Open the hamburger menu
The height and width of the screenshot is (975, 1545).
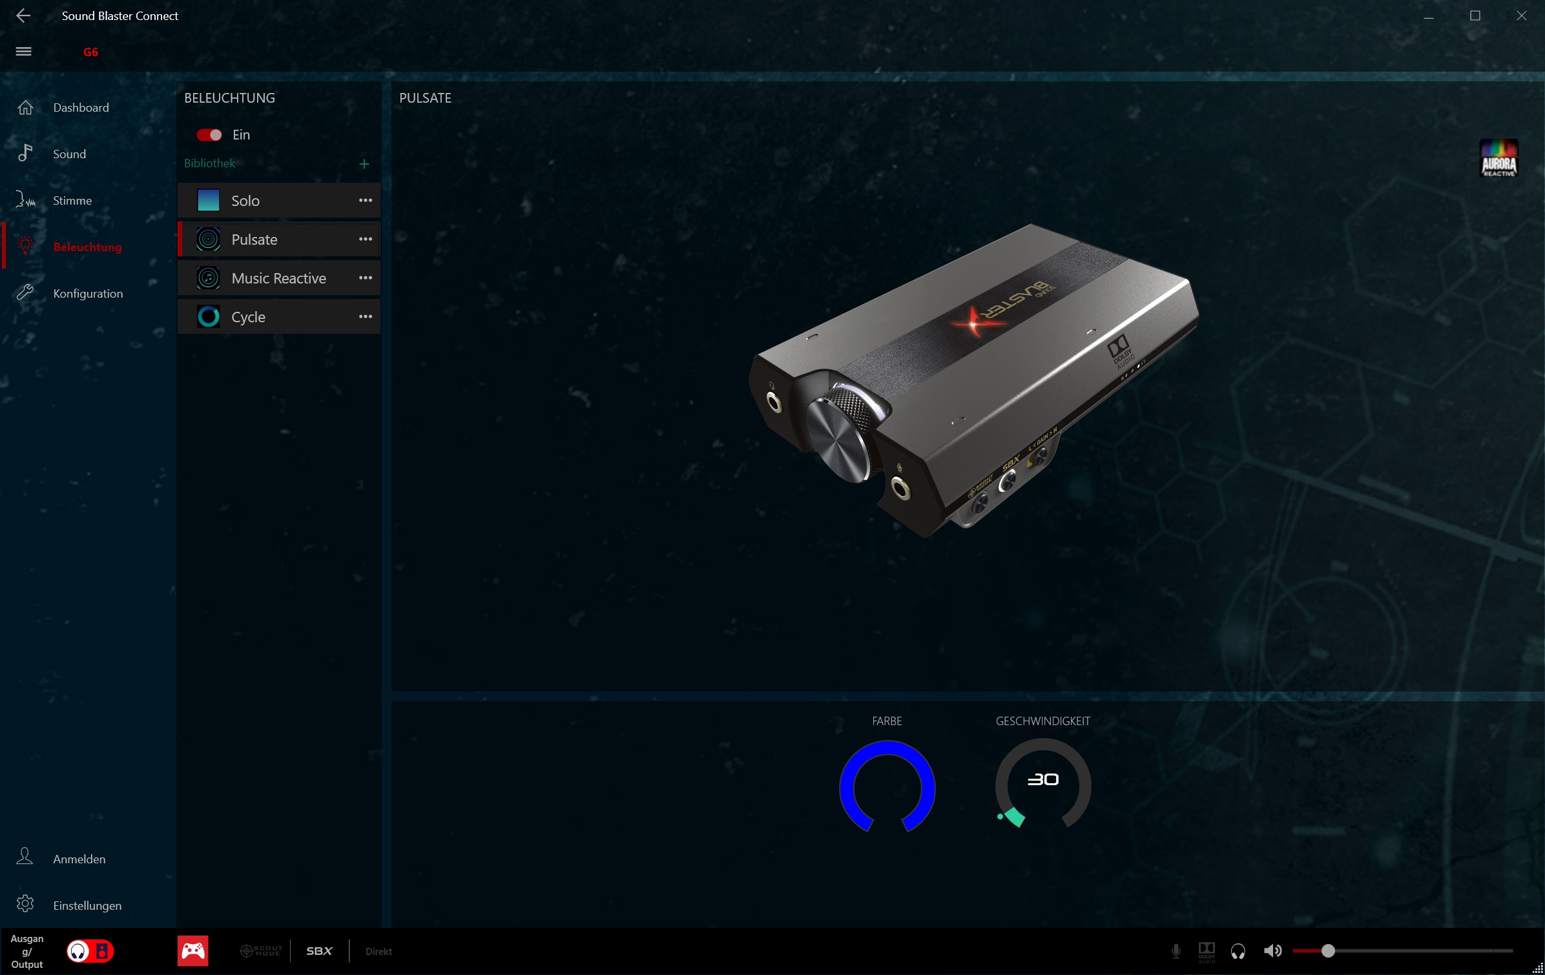pos(24,52)
